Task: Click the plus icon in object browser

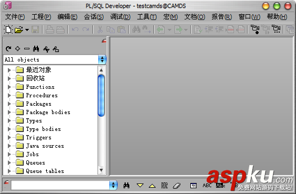Action: coord(17,49)
